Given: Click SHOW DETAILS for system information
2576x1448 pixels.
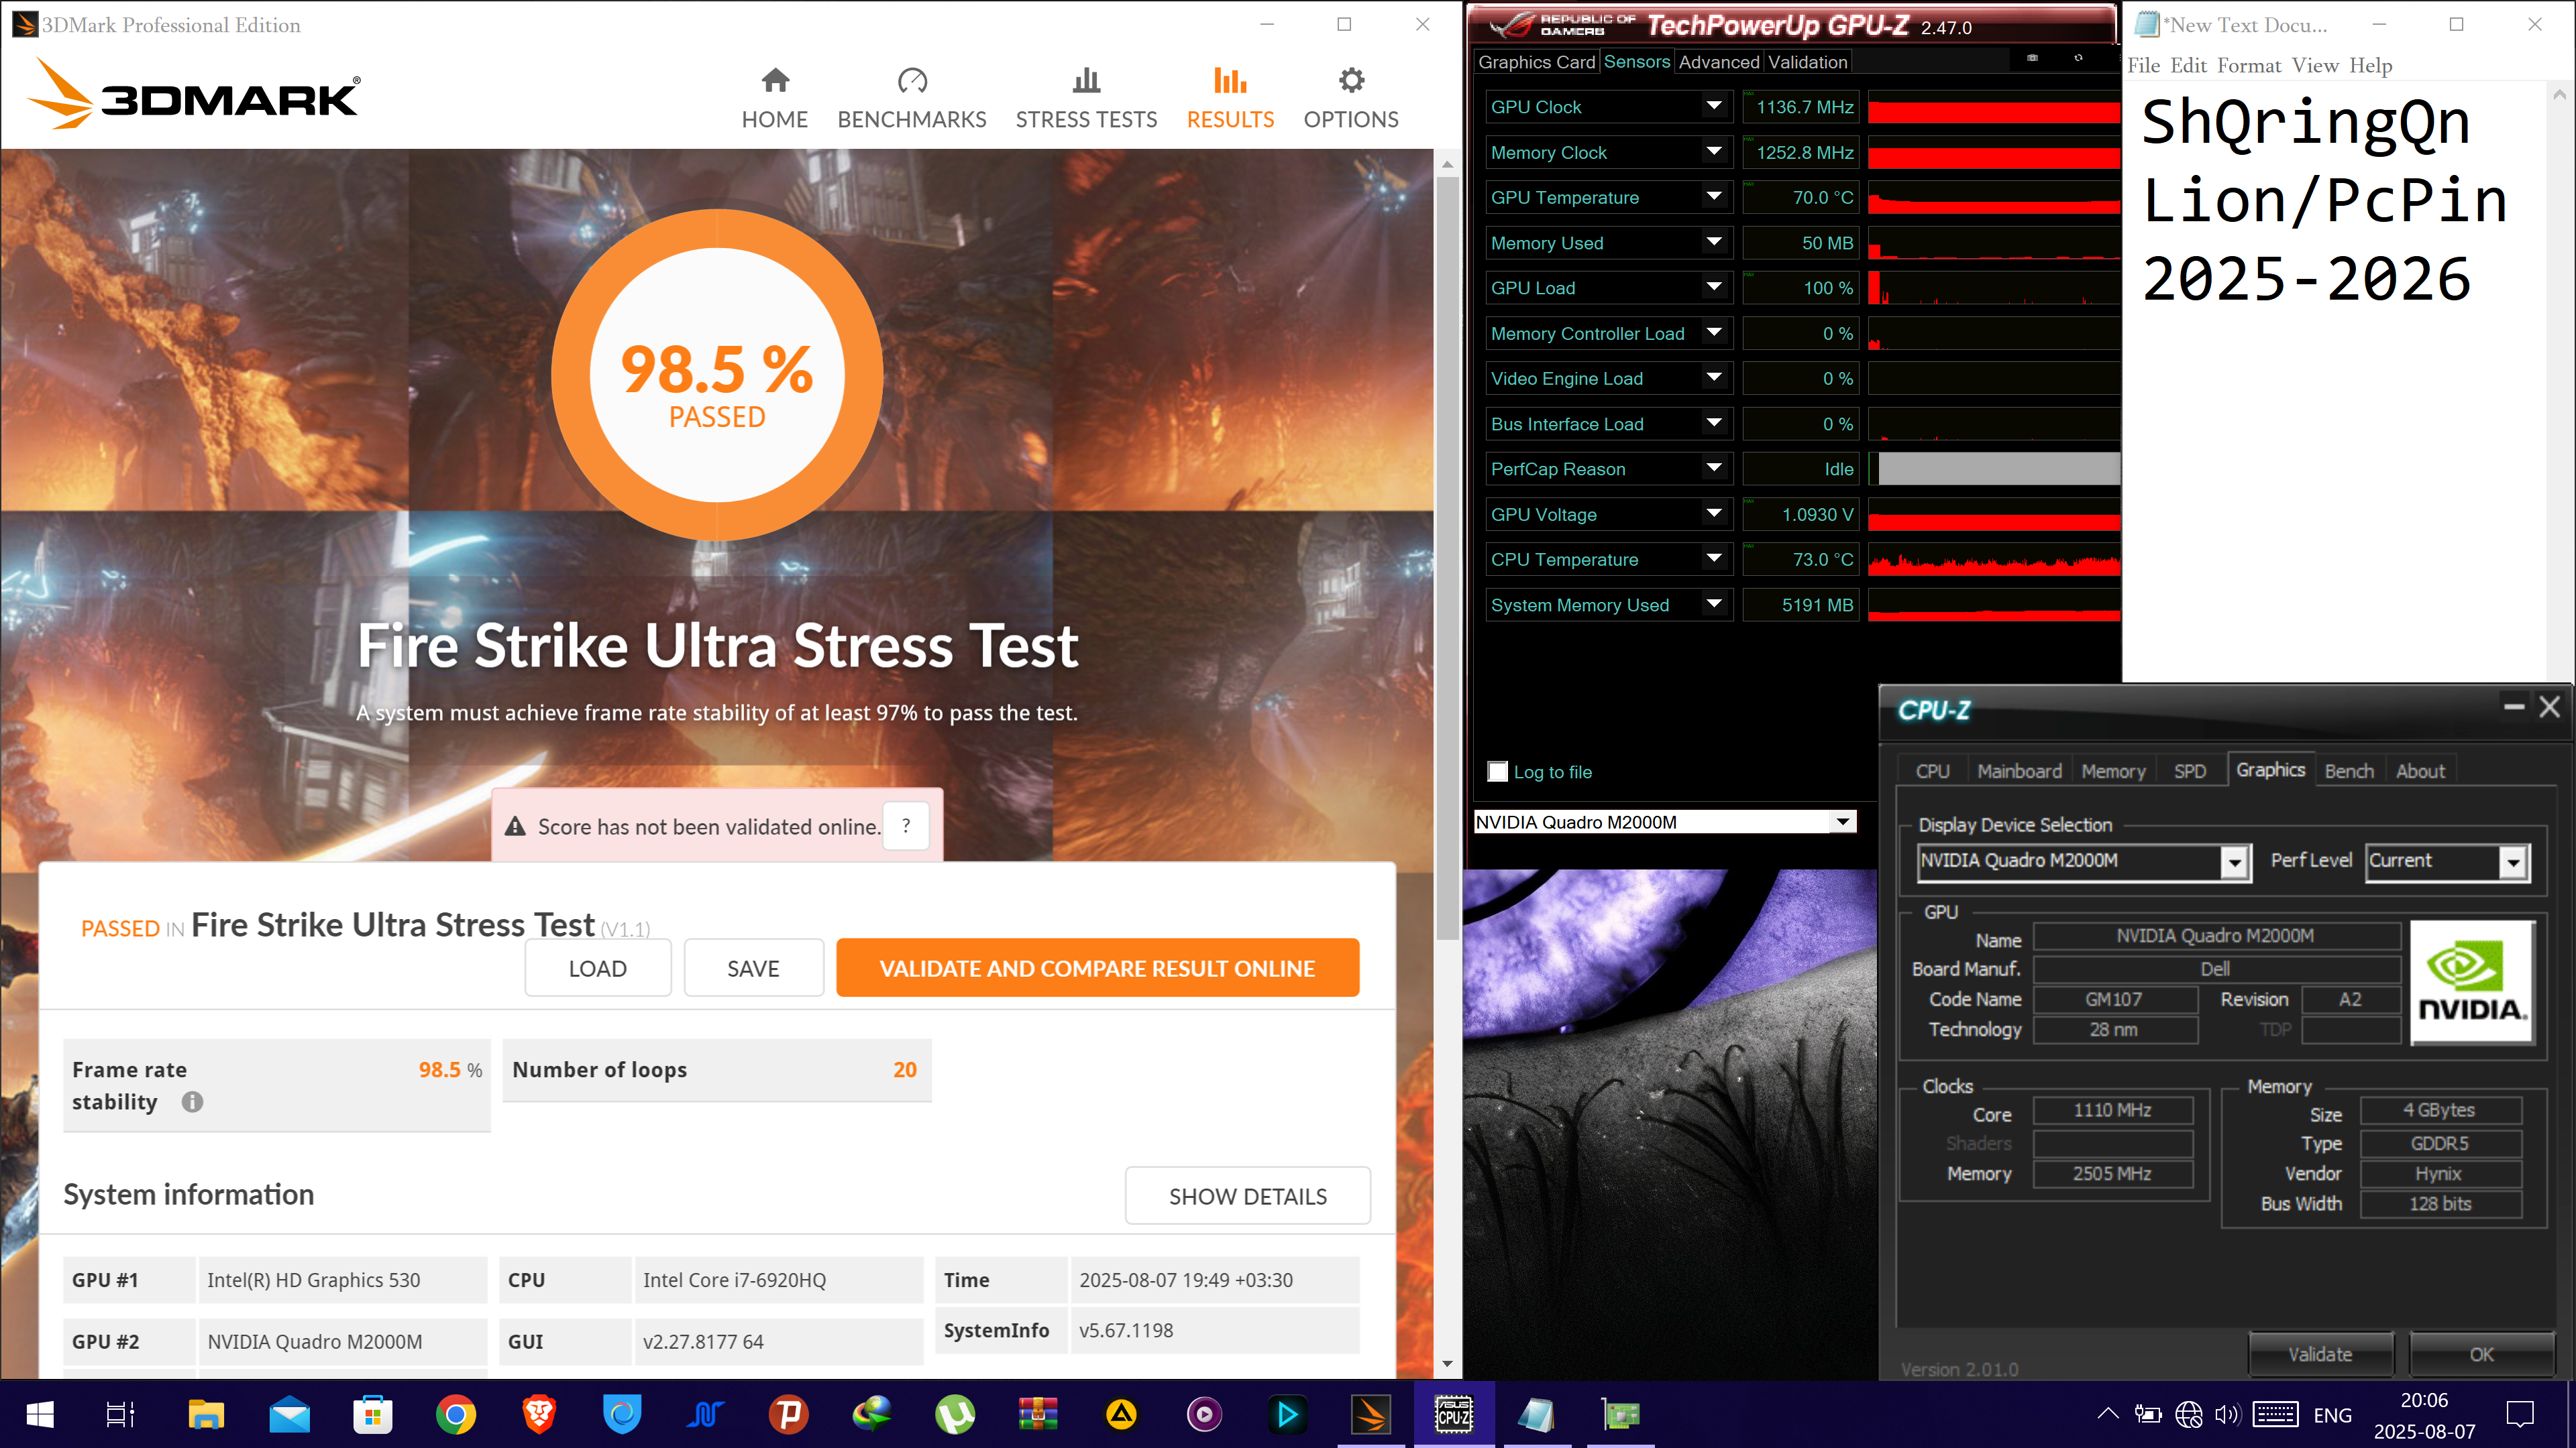Looking at the screenshot, I should (x=1247, y=1195).
